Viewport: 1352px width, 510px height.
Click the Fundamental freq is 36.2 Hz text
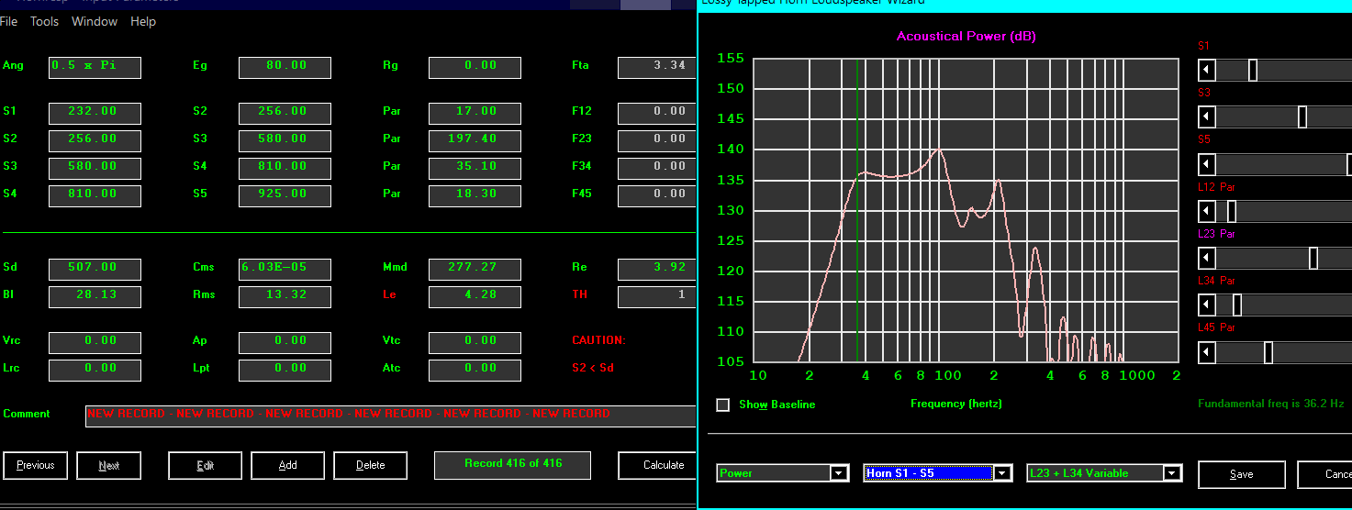pyautogui.click(x=1271, y=404)
